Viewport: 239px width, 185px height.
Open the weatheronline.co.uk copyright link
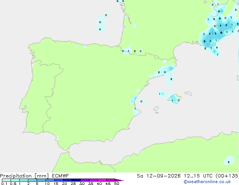click(207, 182)
